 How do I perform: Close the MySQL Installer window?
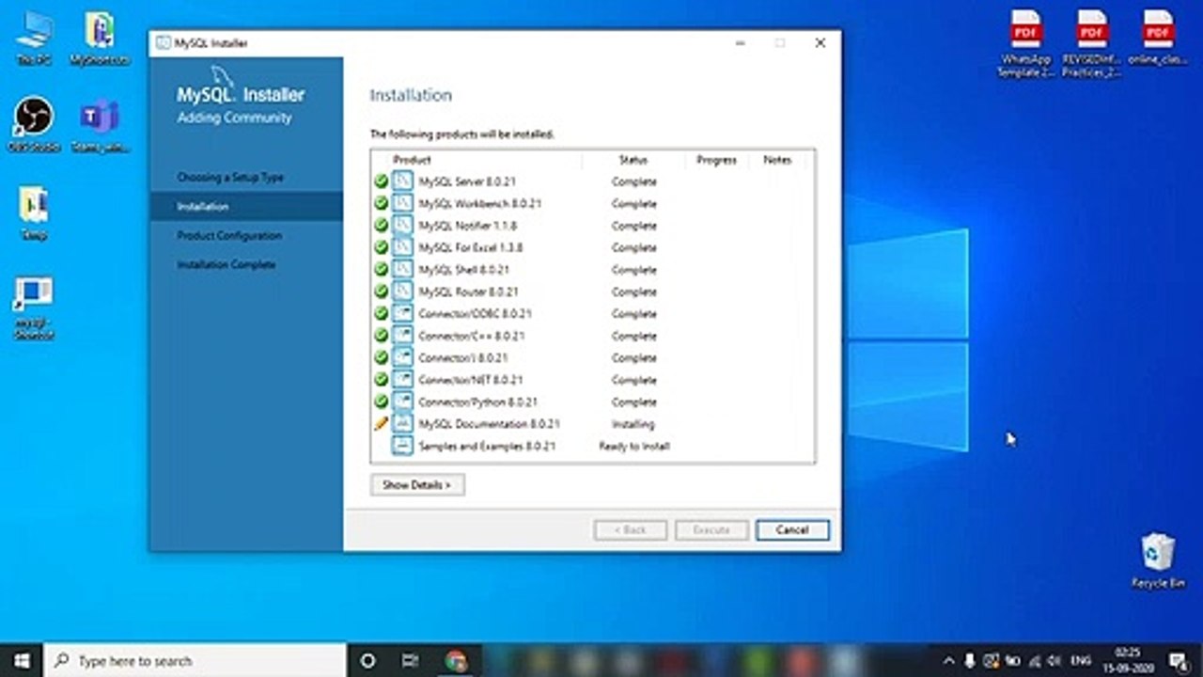(820, 43)
